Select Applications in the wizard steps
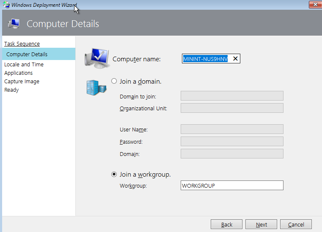The image size is (322, 232). point(19,73)
